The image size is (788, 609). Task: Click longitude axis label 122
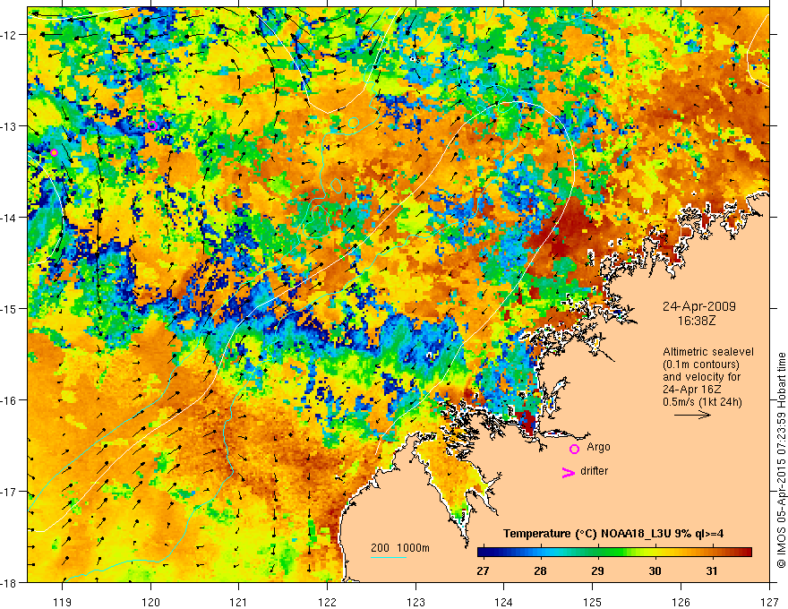pyautogui.click(x=327, y=602)
